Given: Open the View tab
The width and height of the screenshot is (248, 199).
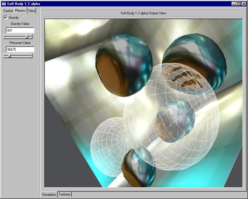Looking at the screenshot, I should click(x=31, y=11).
